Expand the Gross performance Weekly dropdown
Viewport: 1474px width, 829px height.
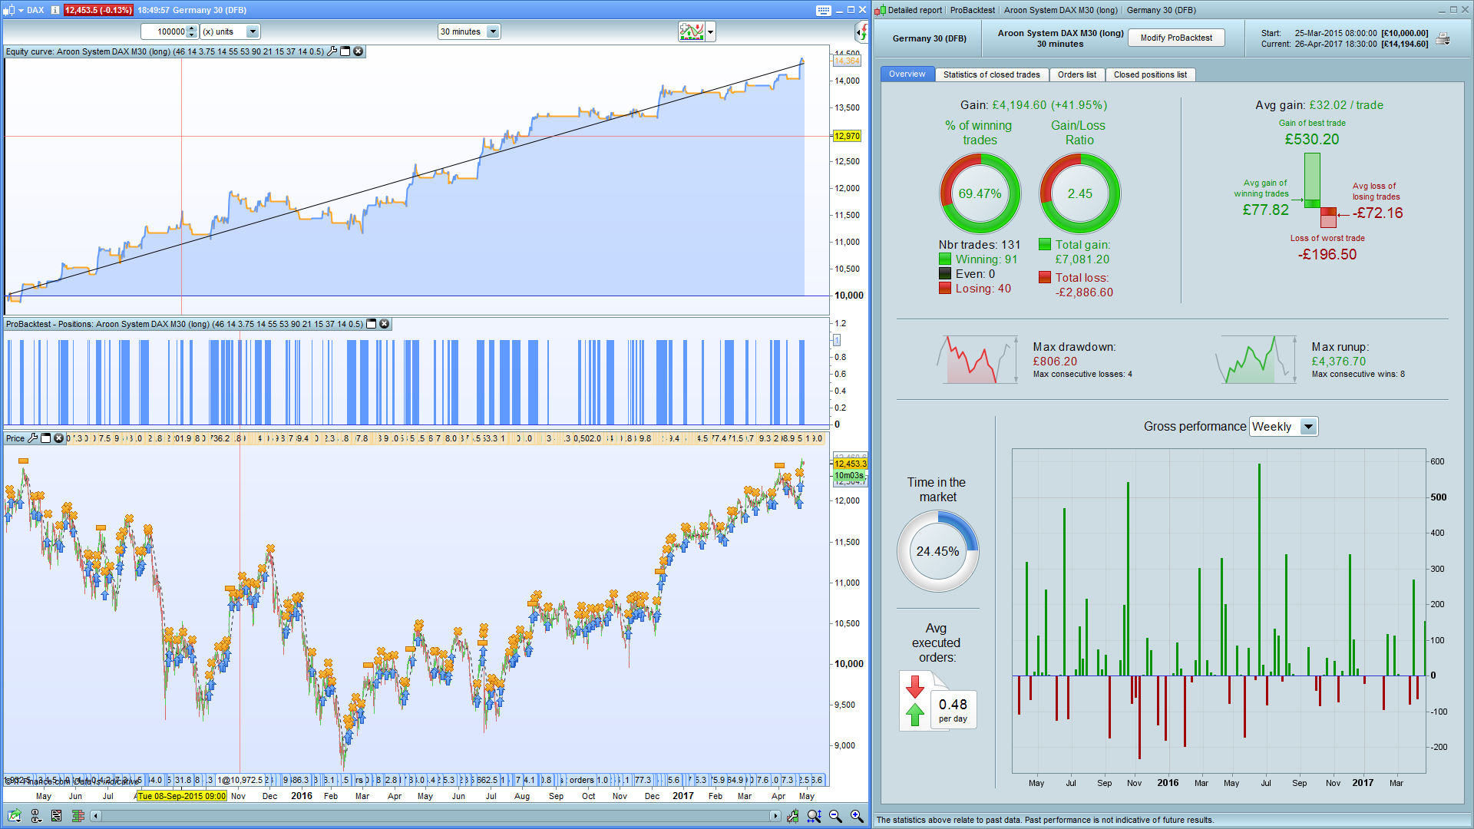click(1308, 427)
